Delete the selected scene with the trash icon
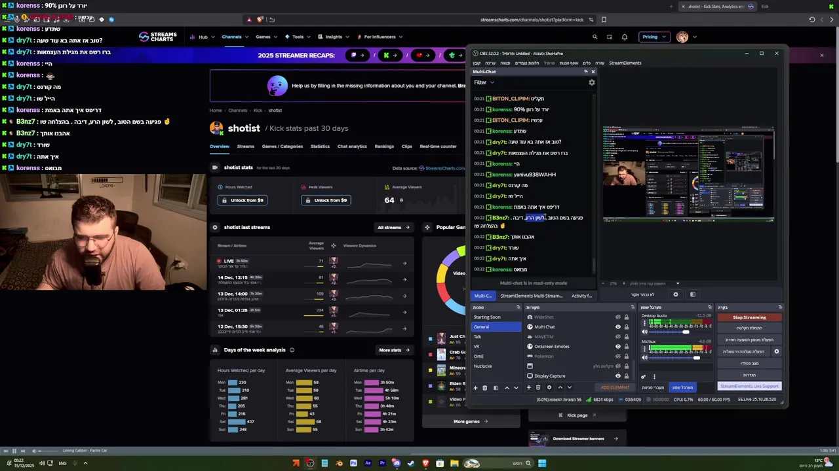Screen dimensions: 839x471 pyautogui.click(x=485, y=388)
